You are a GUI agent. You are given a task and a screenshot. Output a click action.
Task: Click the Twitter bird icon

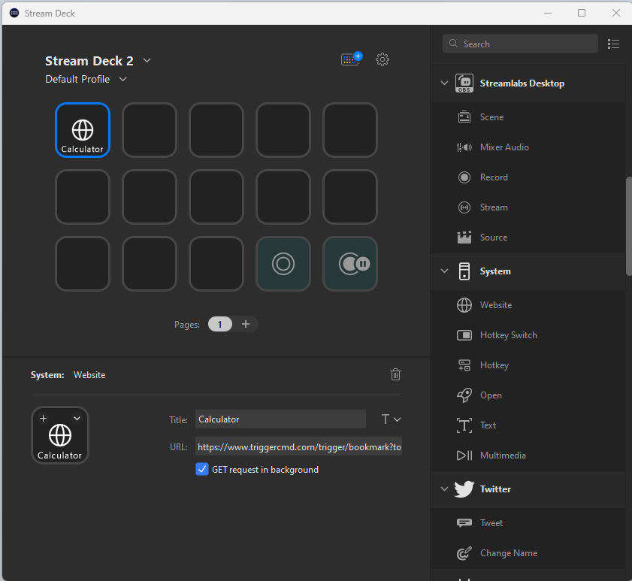pyautogui.click(x=464, y=489)
